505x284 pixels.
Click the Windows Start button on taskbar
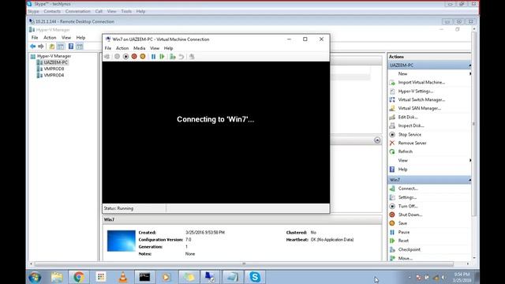coord(35,277)
